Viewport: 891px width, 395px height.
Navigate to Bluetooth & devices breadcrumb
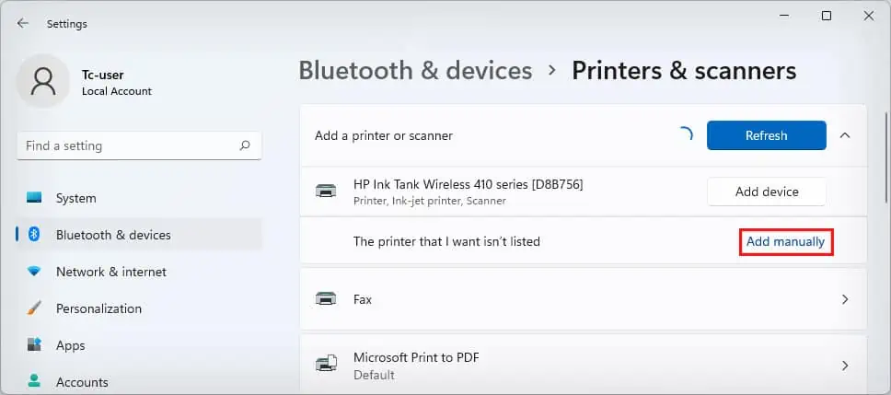pos(415,71)
